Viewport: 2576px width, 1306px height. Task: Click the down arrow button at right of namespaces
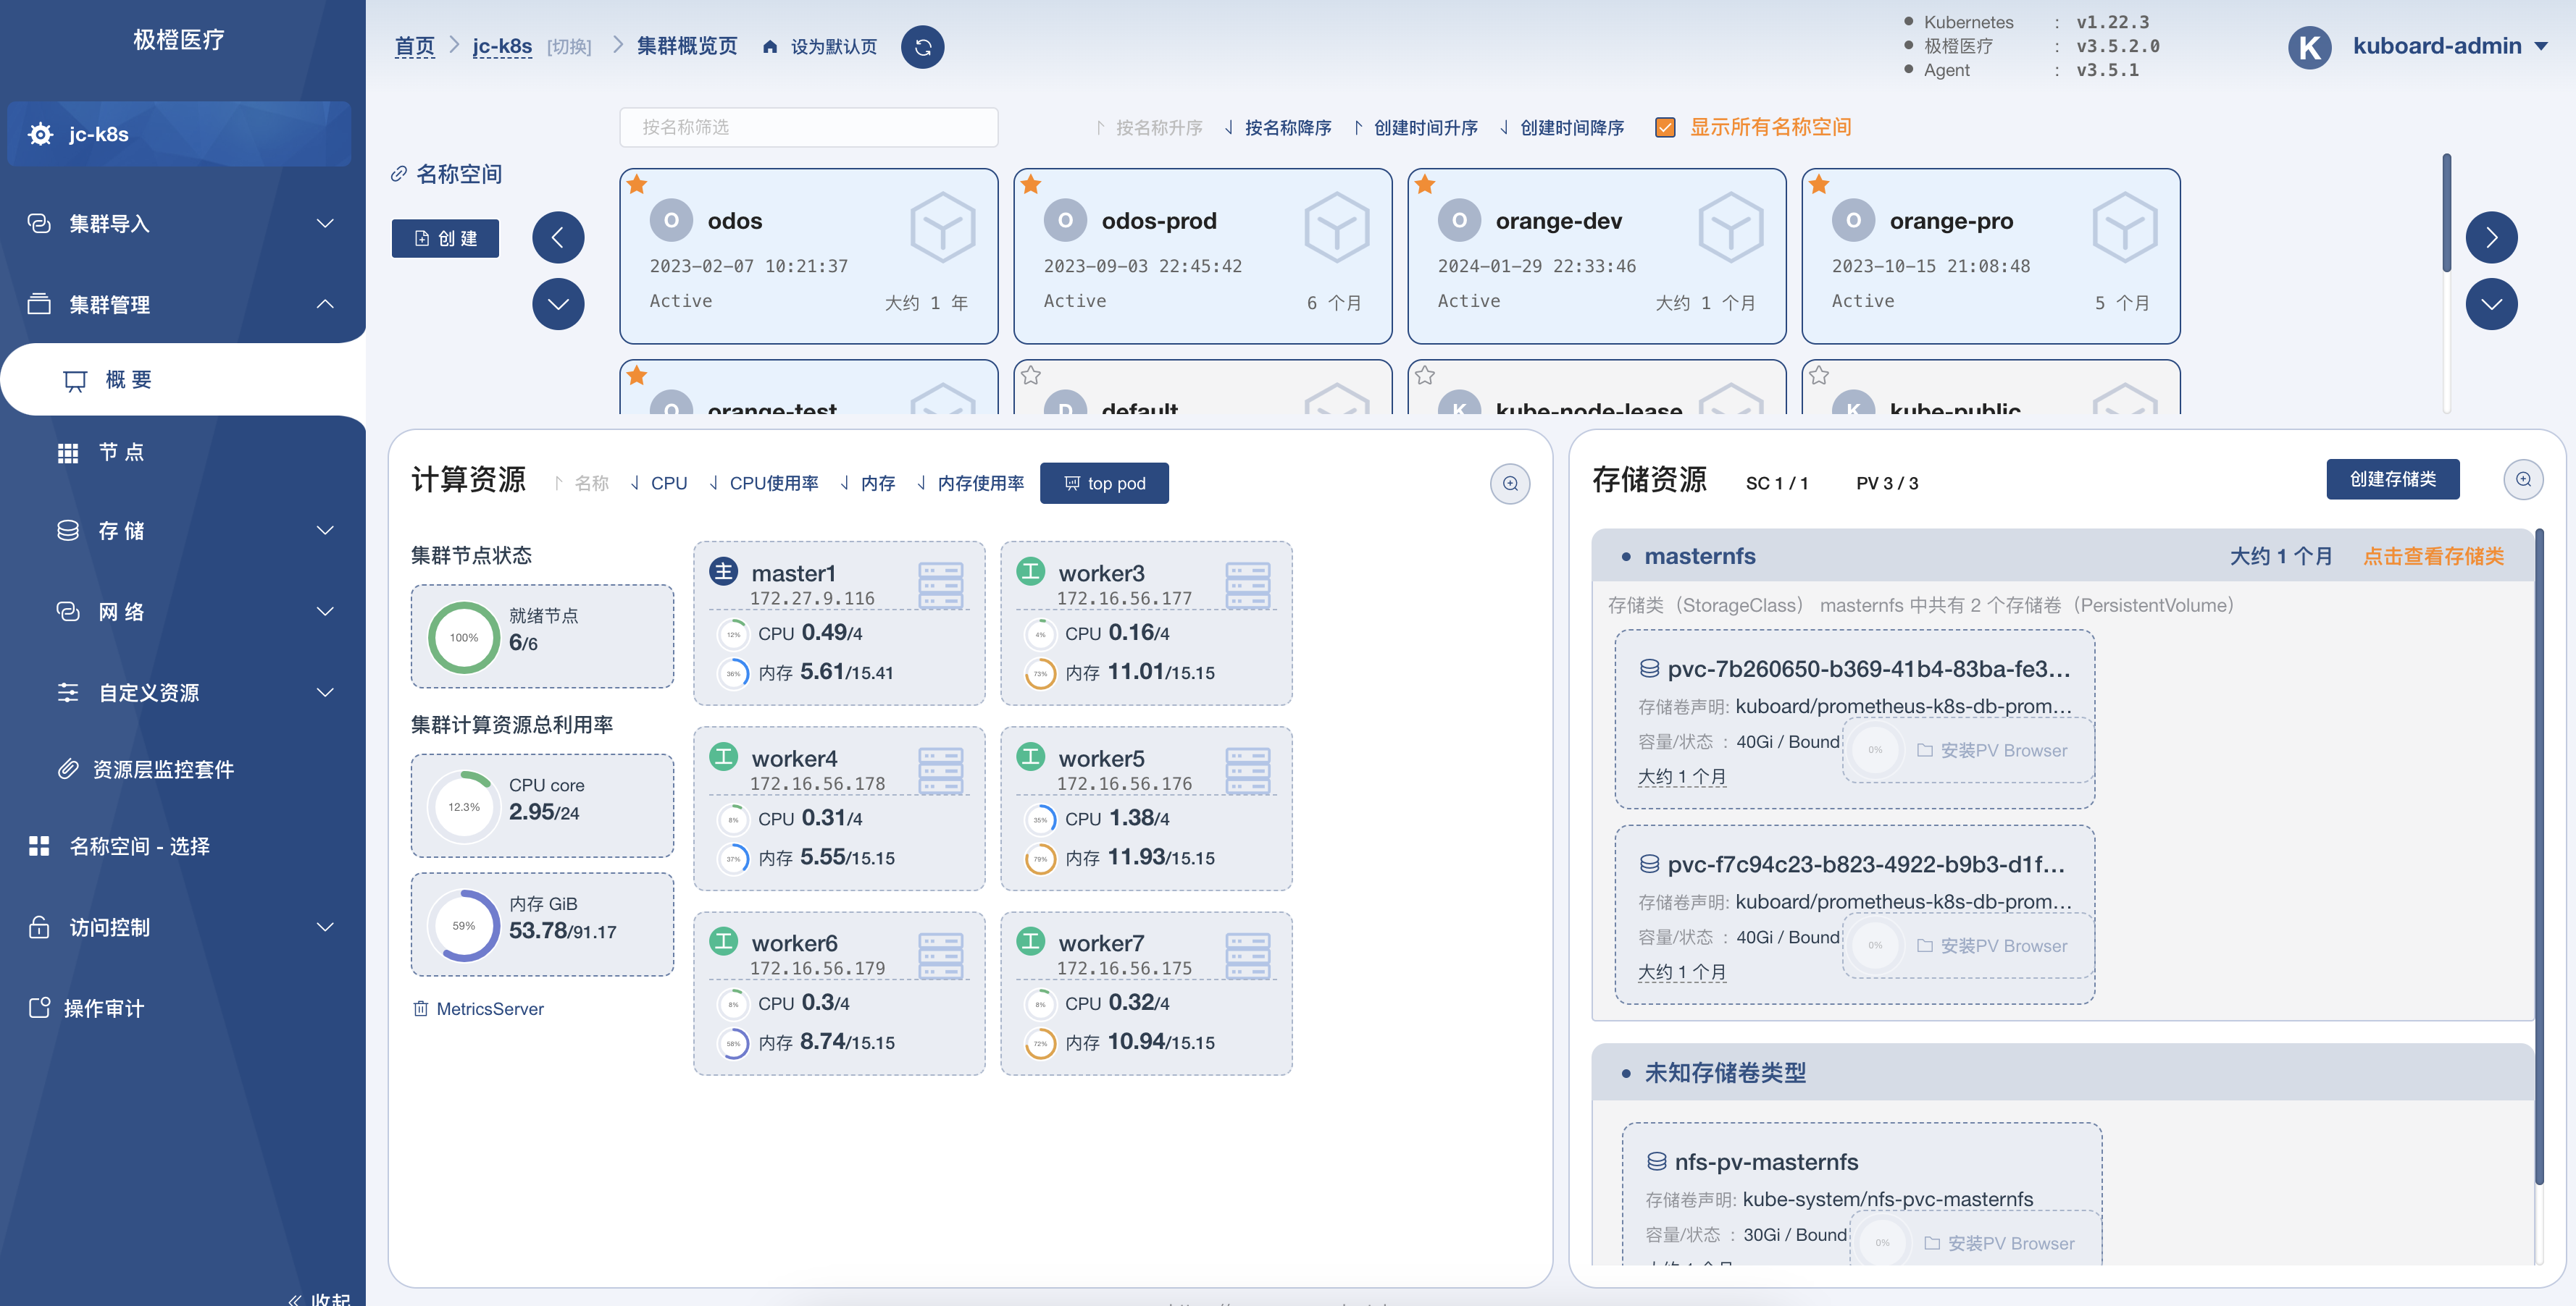pos(2491,304)
